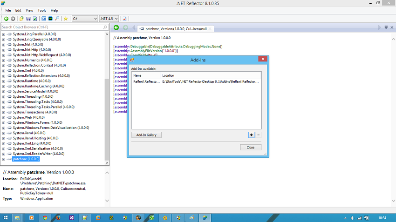
Task: Select System.Numerics (4.0.0.0) in tree
Action: click(33, 60)
